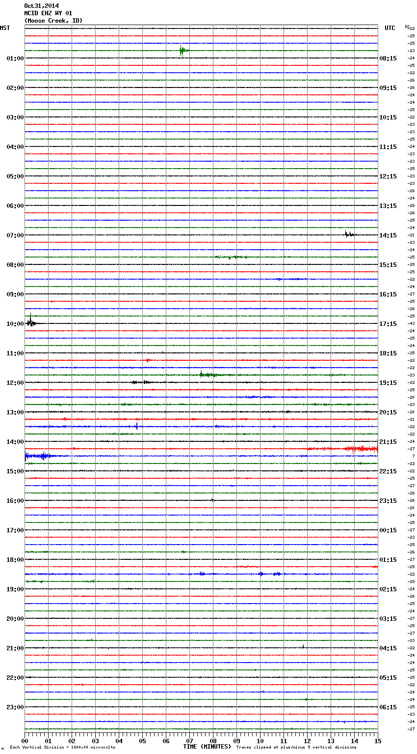The image size is (417, 754).
Task: Click the TIME (MINUTES) axis title
Action: pyautogui.click(x=207, y=747)
